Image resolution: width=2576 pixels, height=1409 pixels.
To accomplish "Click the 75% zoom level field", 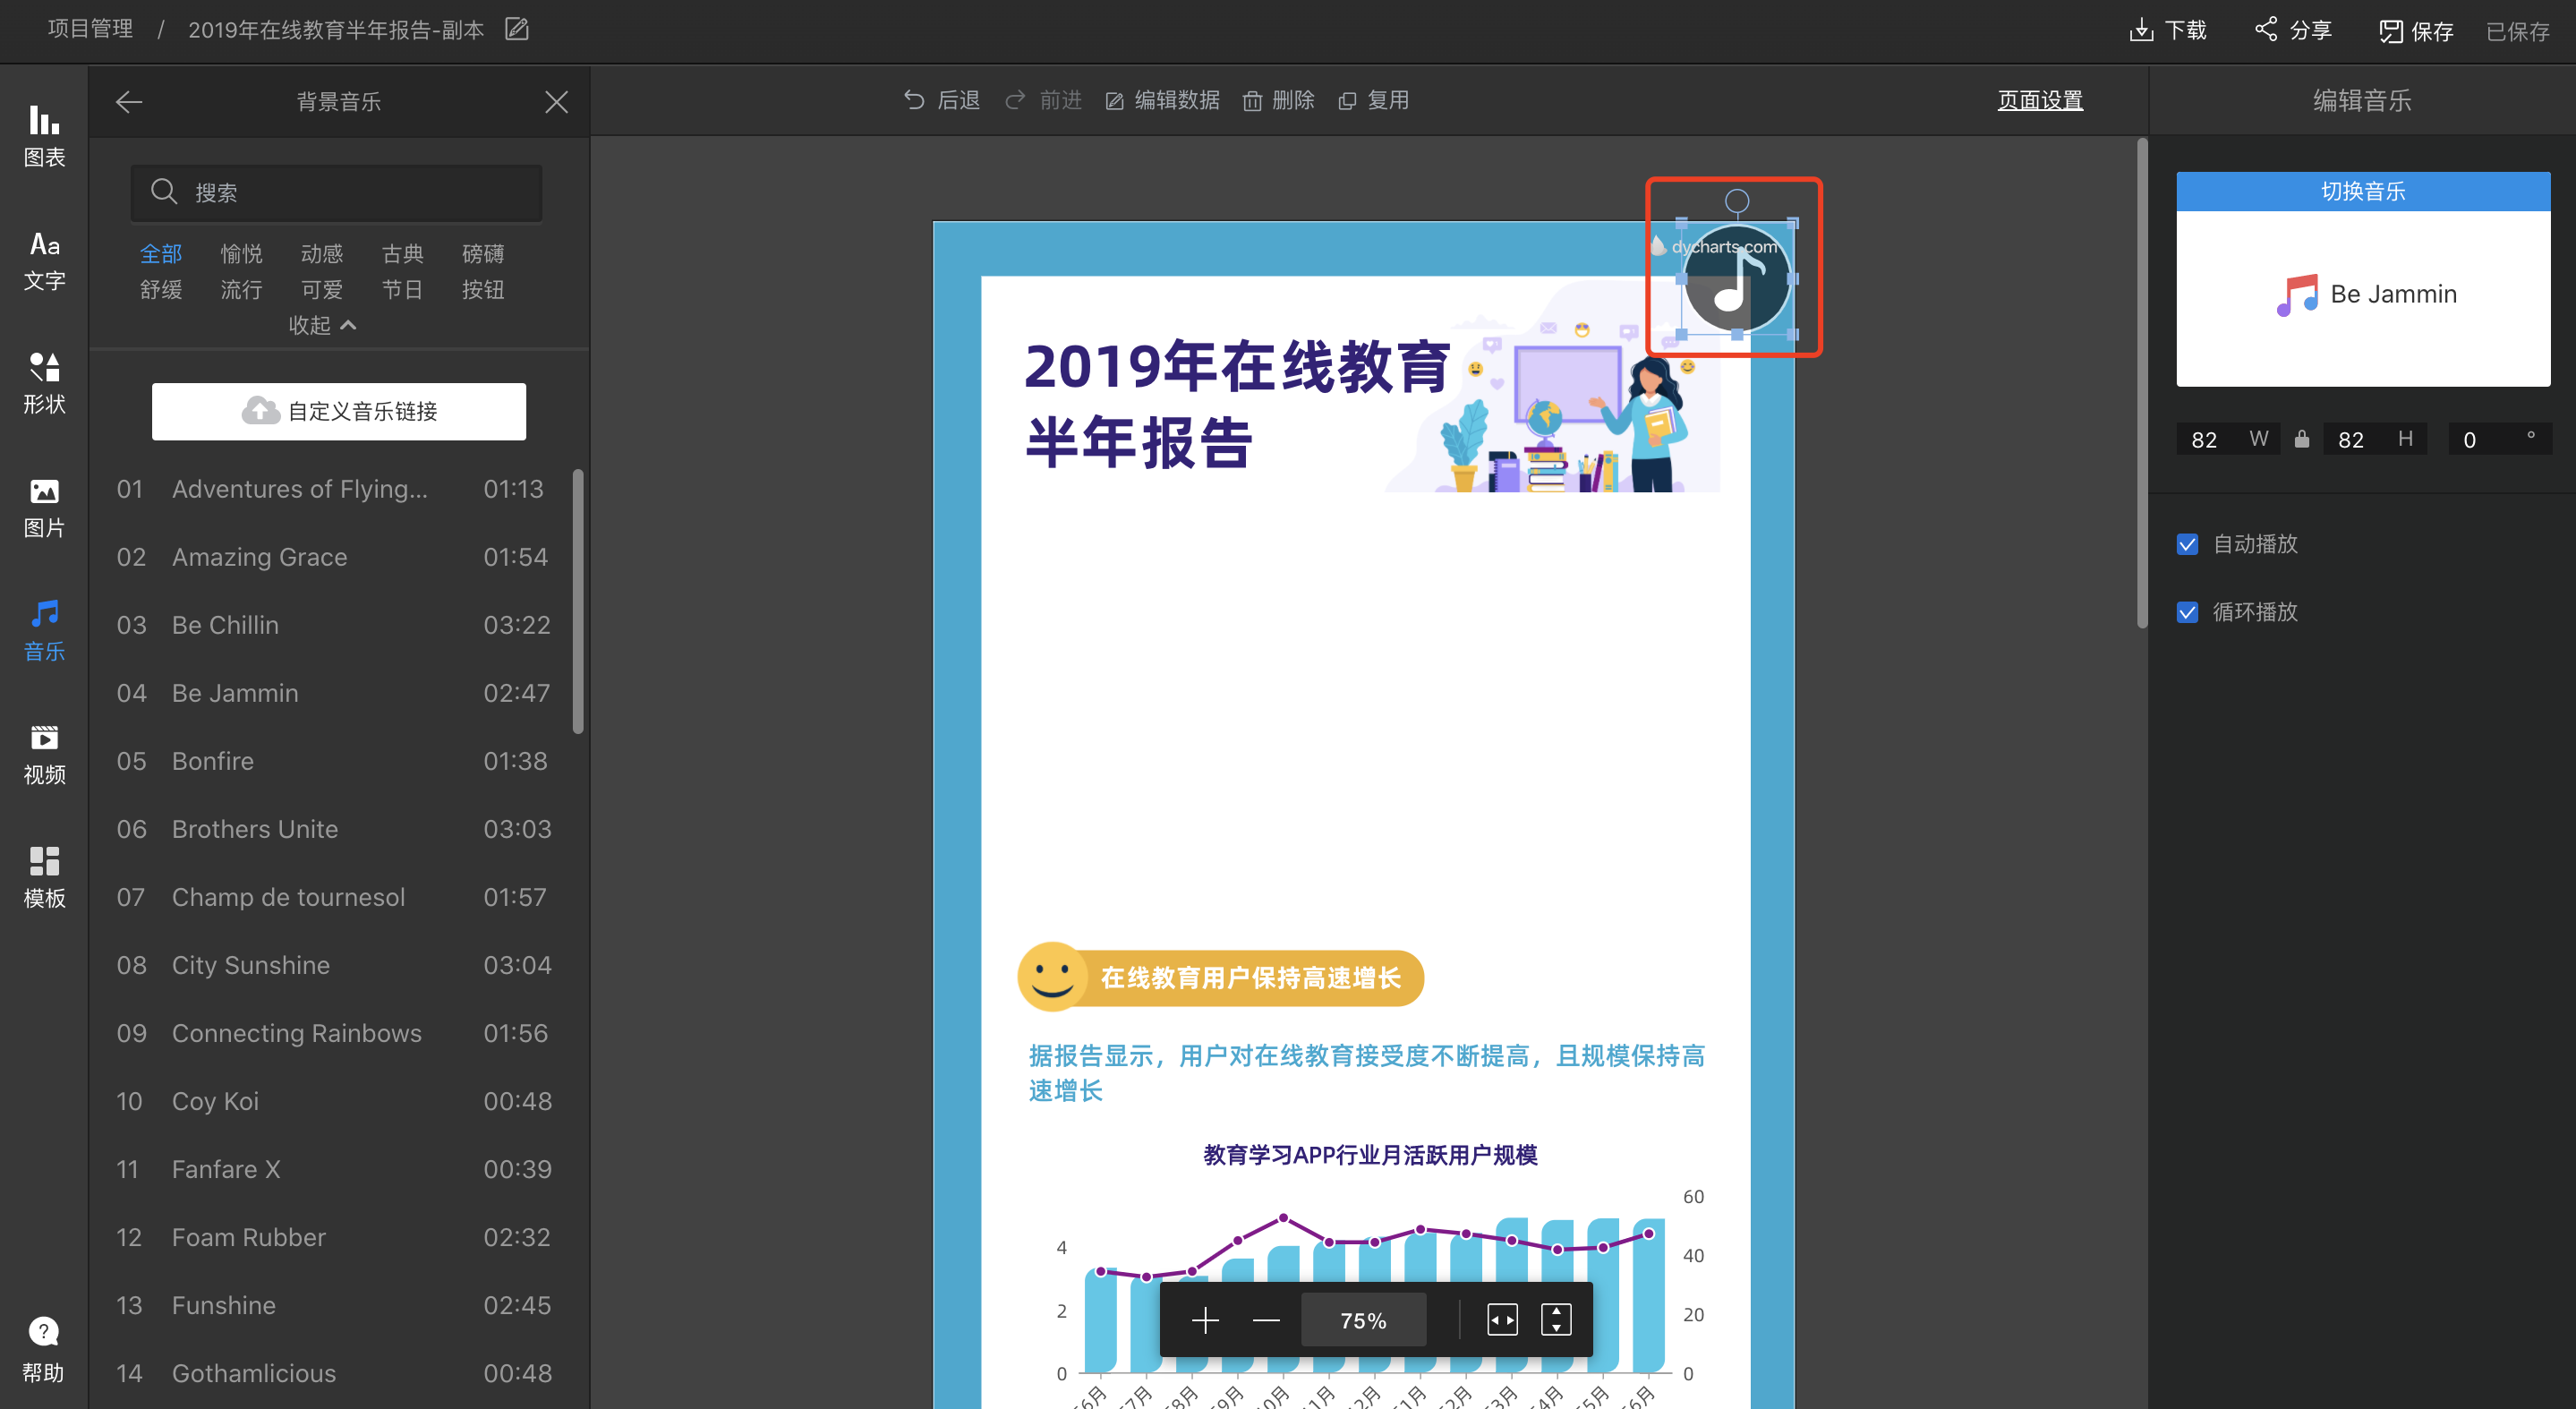I will 1363,1321.
